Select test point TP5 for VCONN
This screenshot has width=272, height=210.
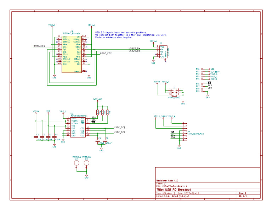[x=202, y=79]
